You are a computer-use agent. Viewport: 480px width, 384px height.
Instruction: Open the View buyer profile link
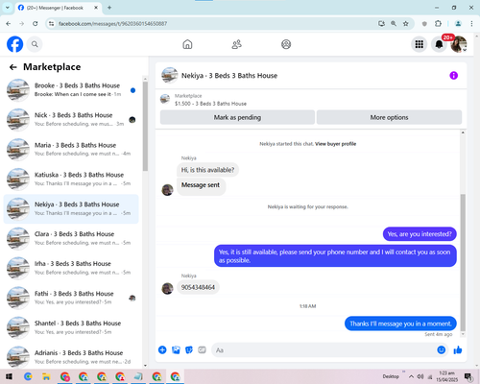tap(335, 144)
